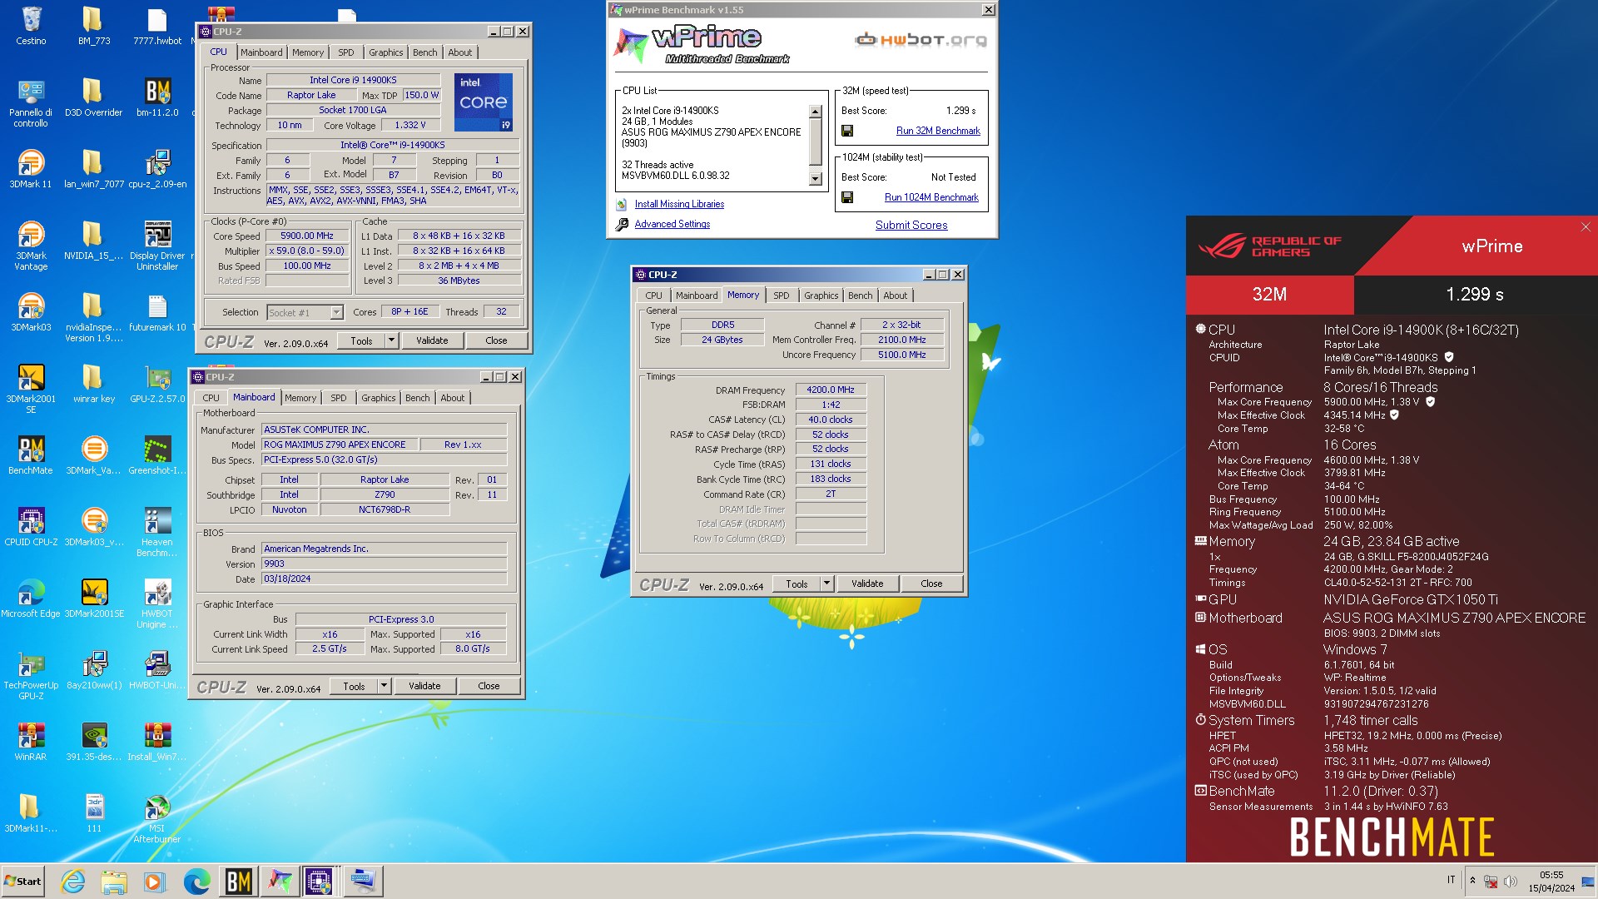Open the SPD tab in CPU-Z Mainboard window
1598x899 pixels.
339,398
